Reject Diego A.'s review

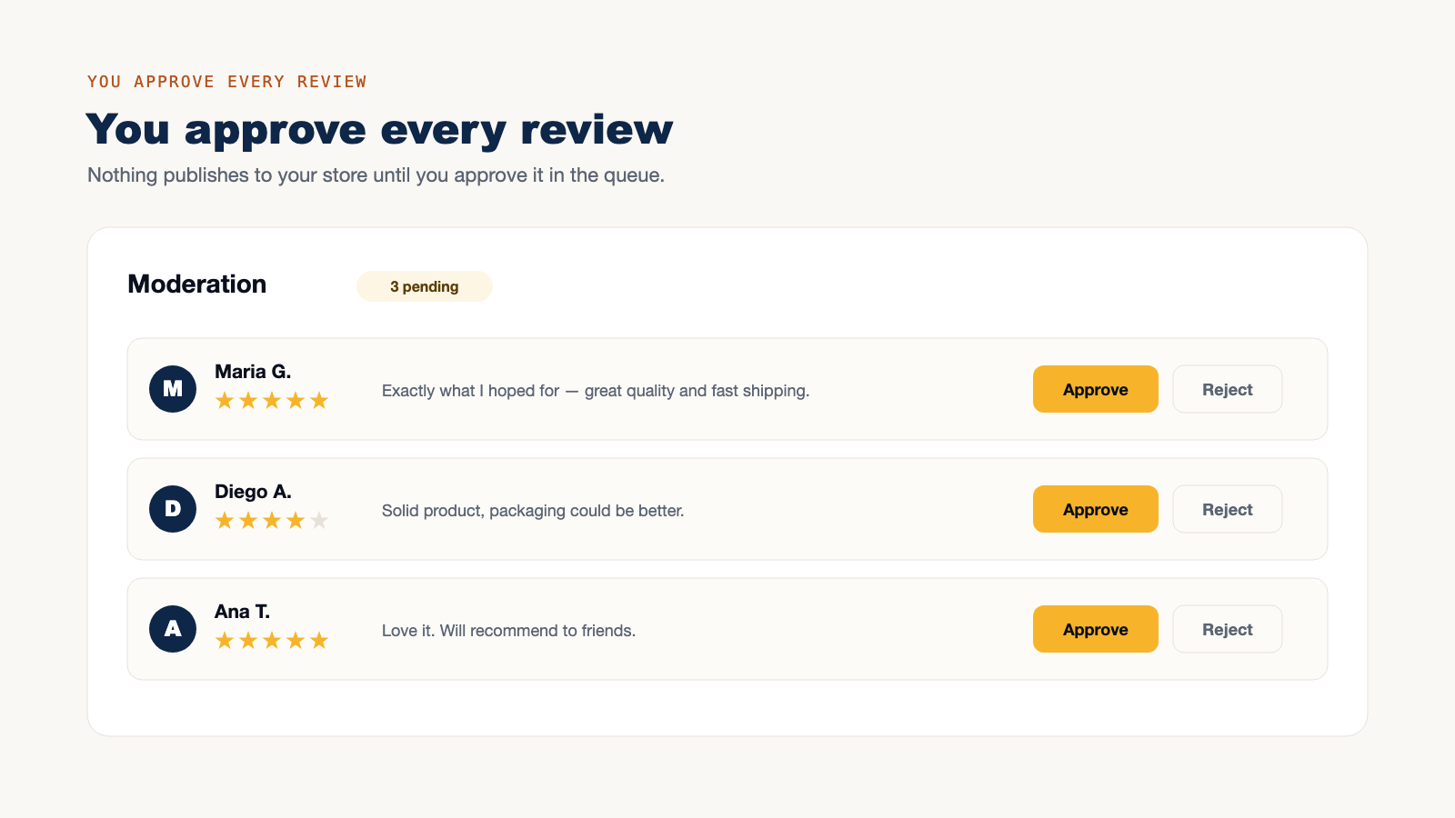tap(1227, 509)
